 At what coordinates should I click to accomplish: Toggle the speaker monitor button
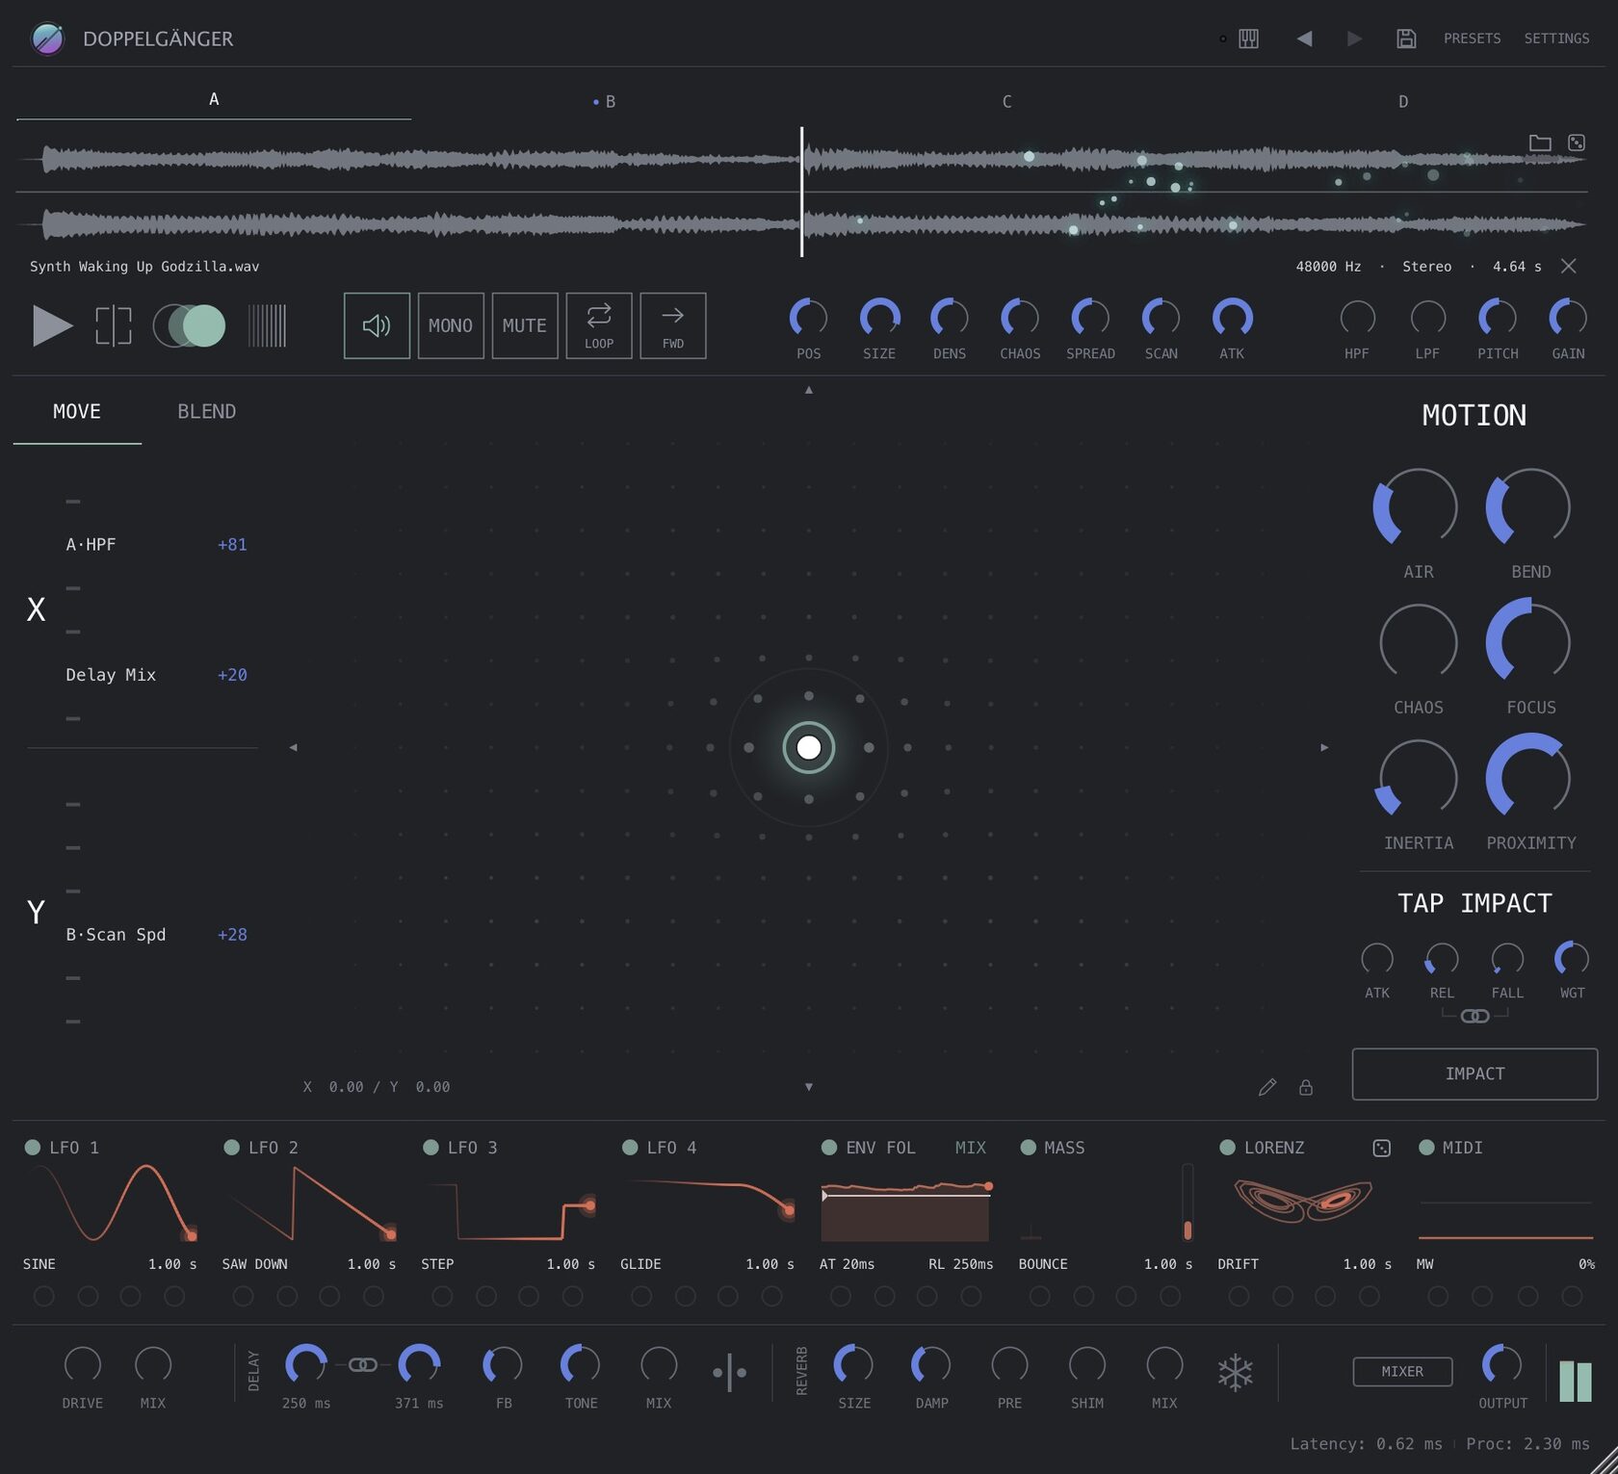377,325
